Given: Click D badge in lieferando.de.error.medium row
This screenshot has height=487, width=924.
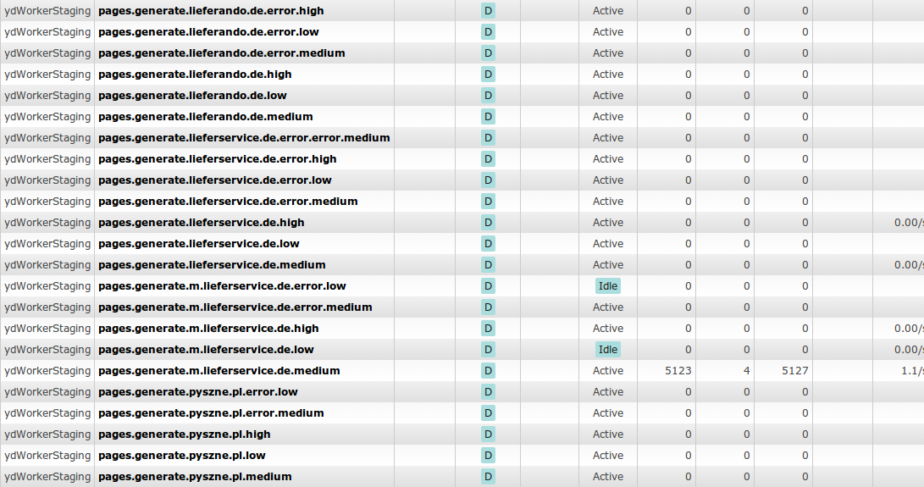Looking at the screenshot, I should pyautogui.click(x=488, y=53).
